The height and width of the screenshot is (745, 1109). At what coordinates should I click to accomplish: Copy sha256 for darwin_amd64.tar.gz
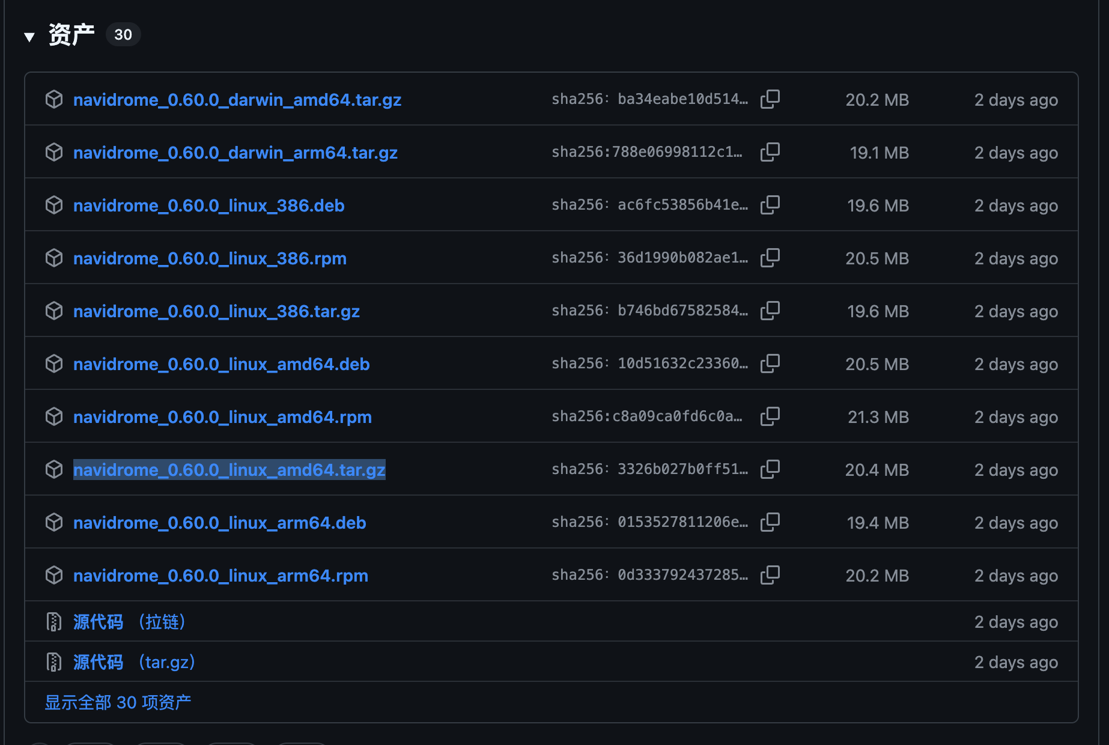click(x=770, y=99)
